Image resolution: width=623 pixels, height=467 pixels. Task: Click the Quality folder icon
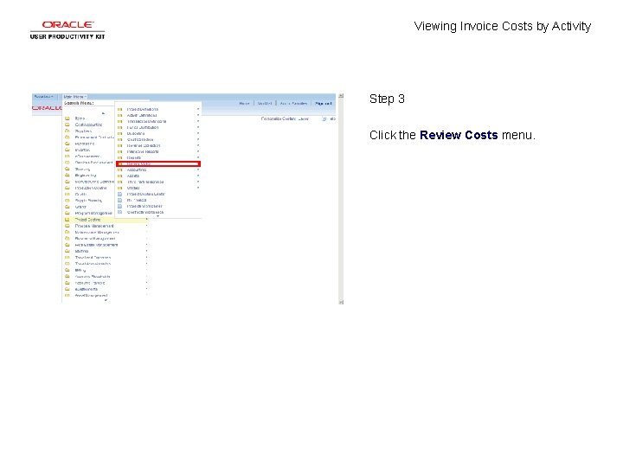point(67,195)
